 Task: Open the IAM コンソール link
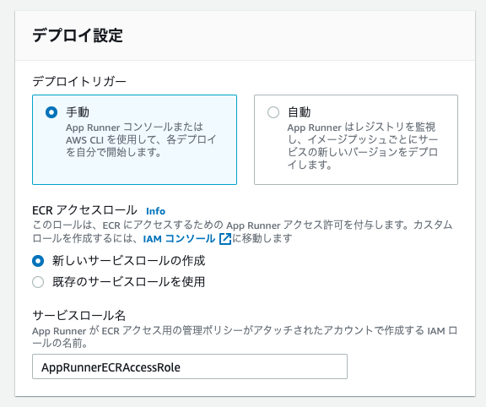pyautogui.click(x=179, y=239)
